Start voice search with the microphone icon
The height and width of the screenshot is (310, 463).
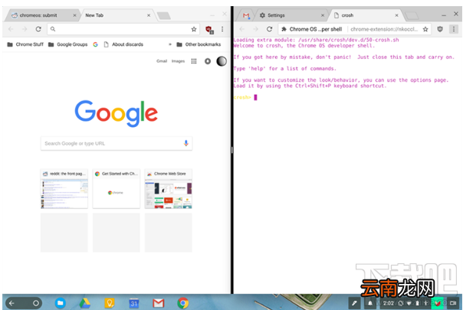click(x=186, y=143)
